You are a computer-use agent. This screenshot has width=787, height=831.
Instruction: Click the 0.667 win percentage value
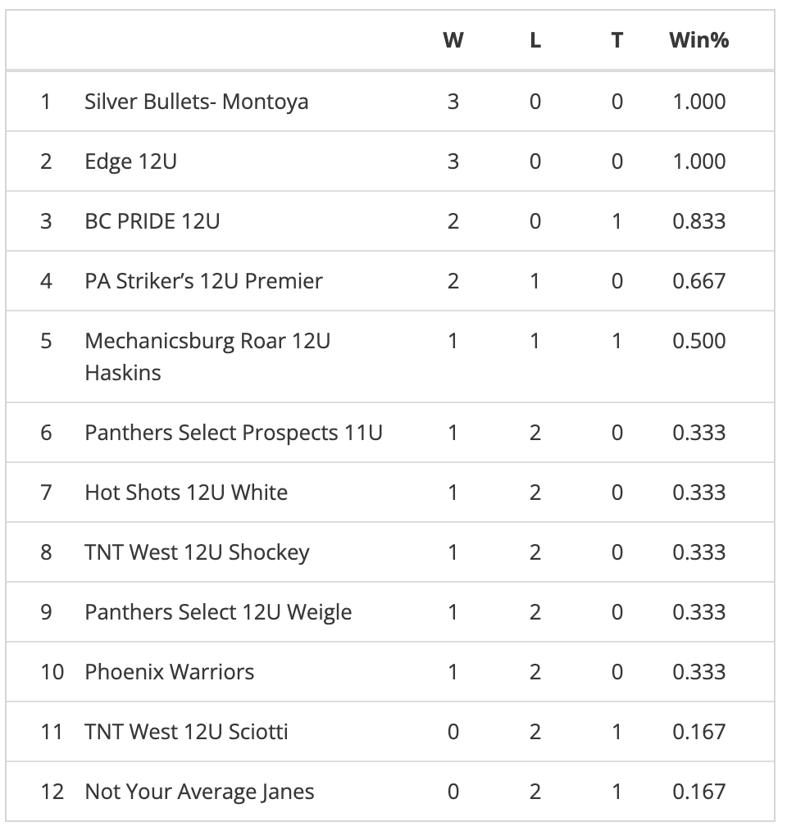pos(699,281)
